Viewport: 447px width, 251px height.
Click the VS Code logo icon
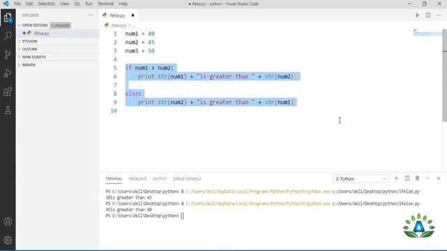pyautogui.click(x=6, y=3)
